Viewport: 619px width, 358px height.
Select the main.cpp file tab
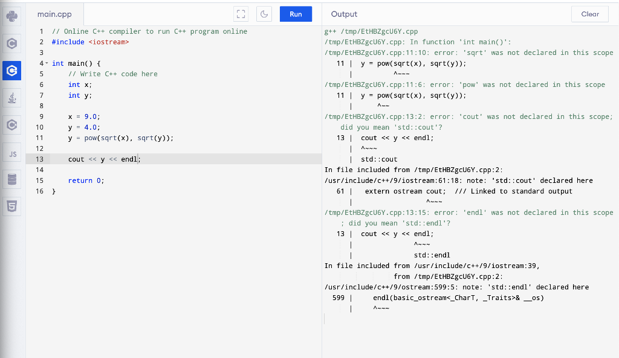54,14
